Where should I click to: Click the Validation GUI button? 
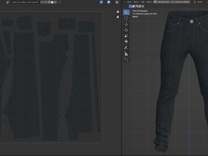162,2
